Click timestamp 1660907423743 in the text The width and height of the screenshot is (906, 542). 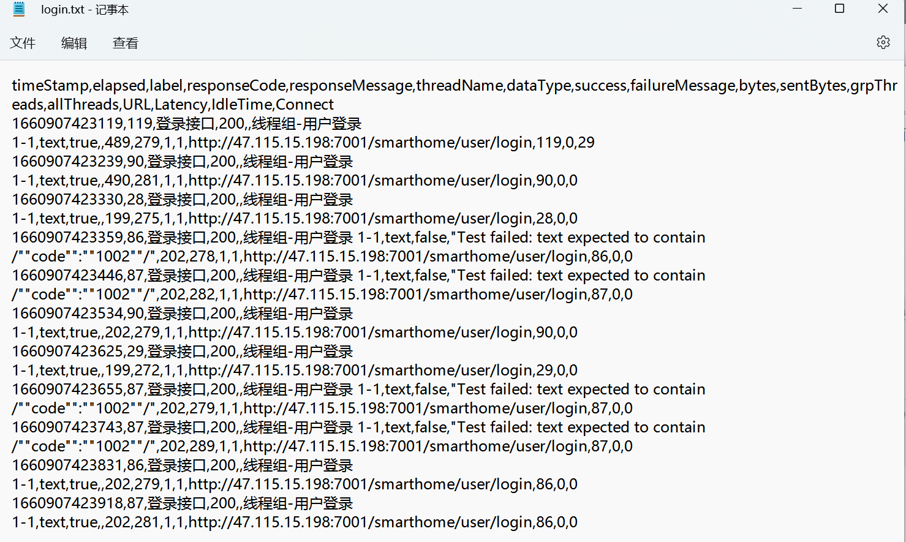click(x=67, y=427)
